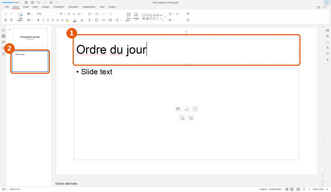Viewport: 331px width, 192px height.
Task: Open the numbering list dropdown arrow
Action: tap(100, 14)
